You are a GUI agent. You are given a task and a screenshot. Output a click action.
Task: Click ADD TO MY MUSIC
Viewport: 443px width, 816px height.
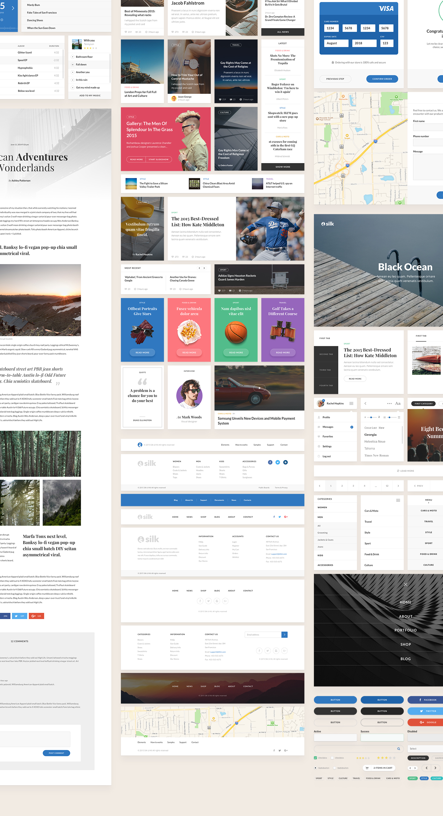click(90, 95)
